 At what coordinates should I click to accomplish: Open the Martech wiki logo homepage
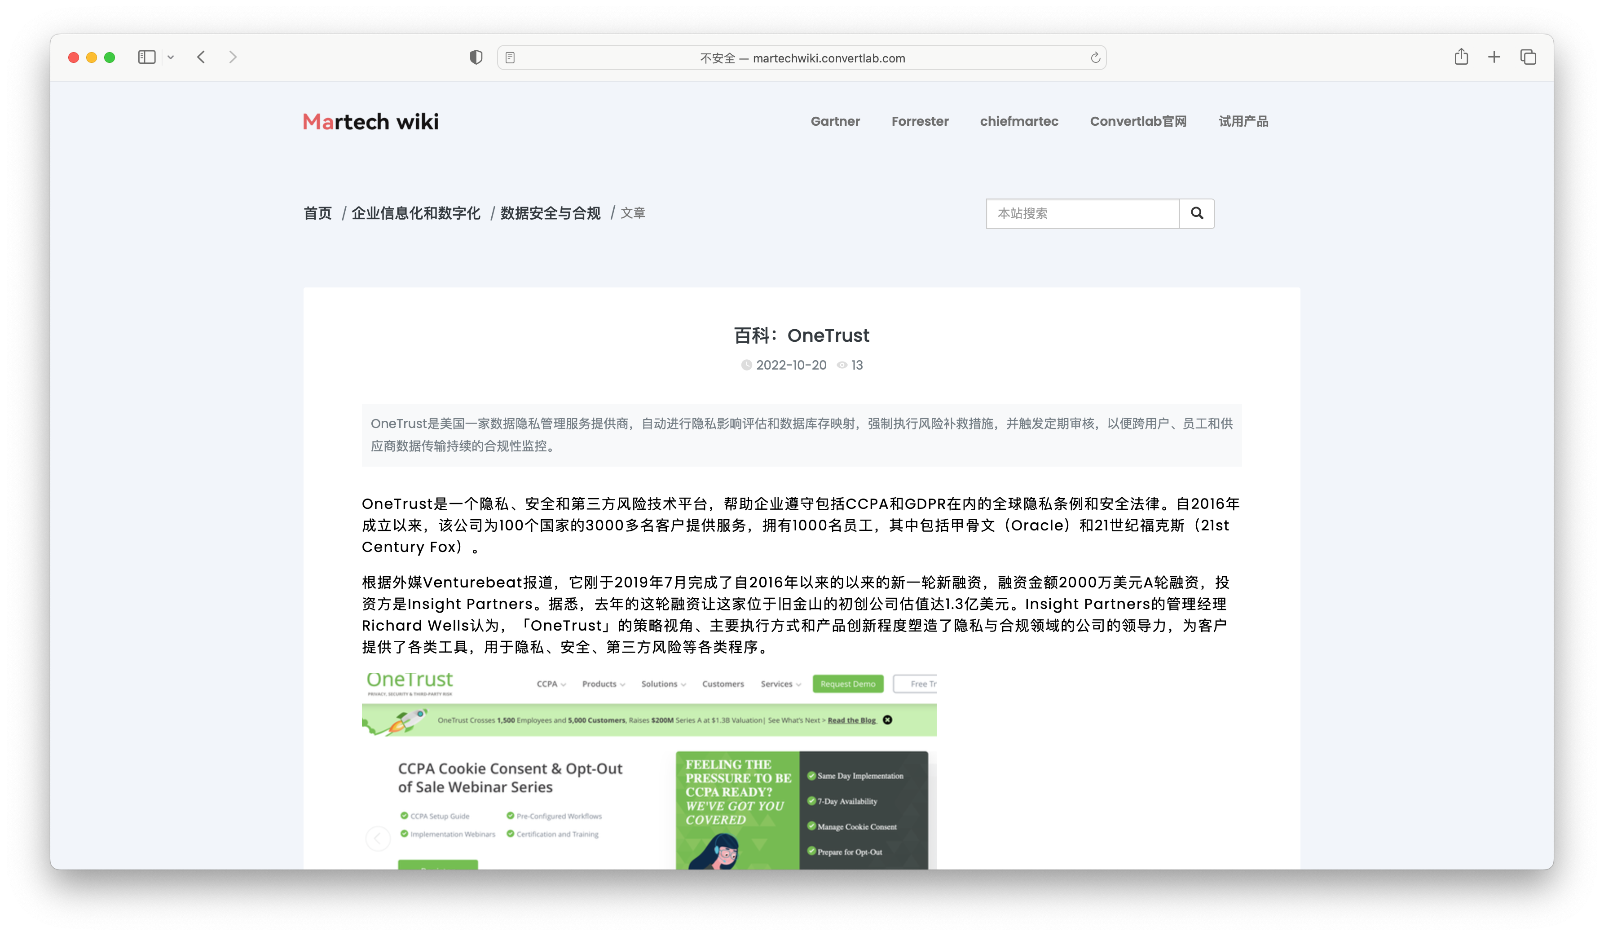coord(370,122)
